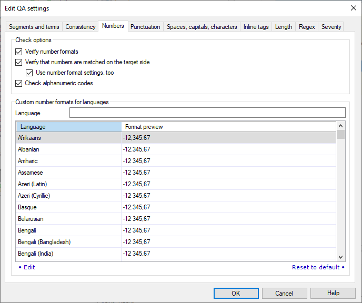Open the Punctuation tab
The height and width of the screenshot is (303, 362).
145,27
